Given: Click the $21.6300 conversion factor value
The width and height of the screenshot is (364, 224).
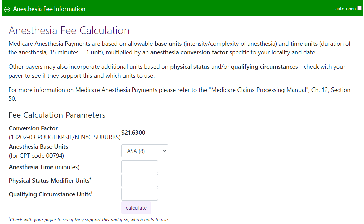Looking at the screenshot, I should (x=133, y=133).
